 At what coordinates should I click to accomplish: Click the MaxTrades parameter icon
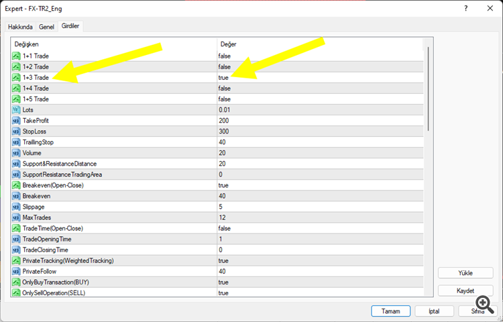16,217
